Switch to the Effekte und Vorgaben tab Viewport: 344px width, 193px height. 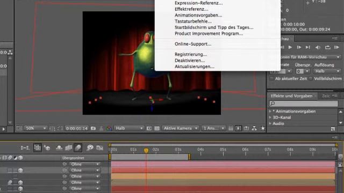coord(291,96)
